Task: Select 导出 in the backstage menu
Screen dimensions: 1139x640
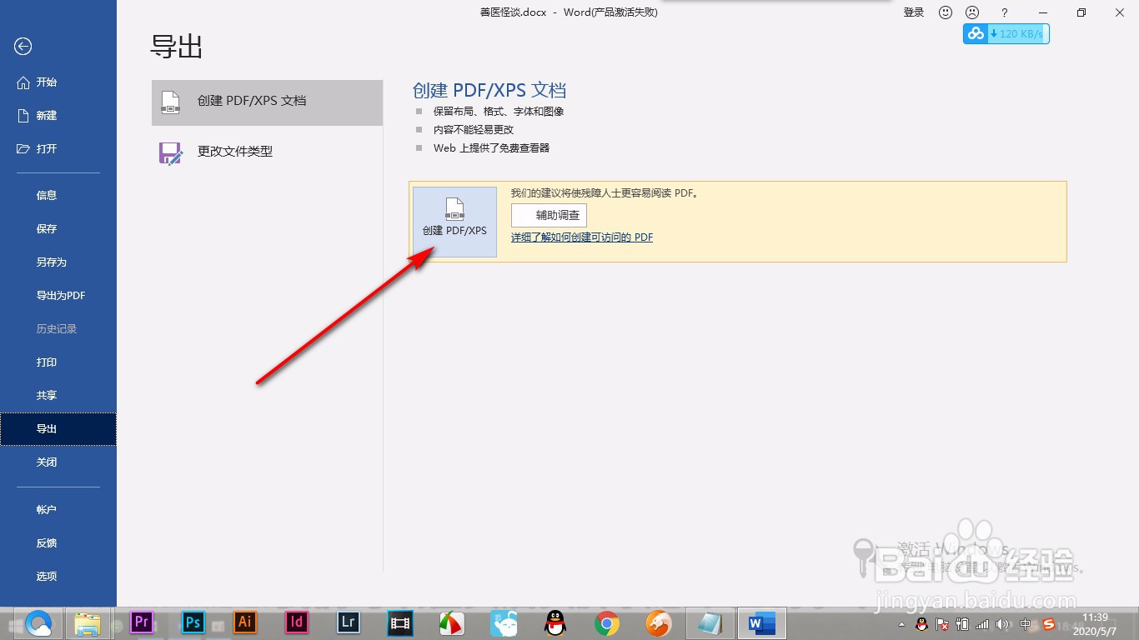Action: 58,429
